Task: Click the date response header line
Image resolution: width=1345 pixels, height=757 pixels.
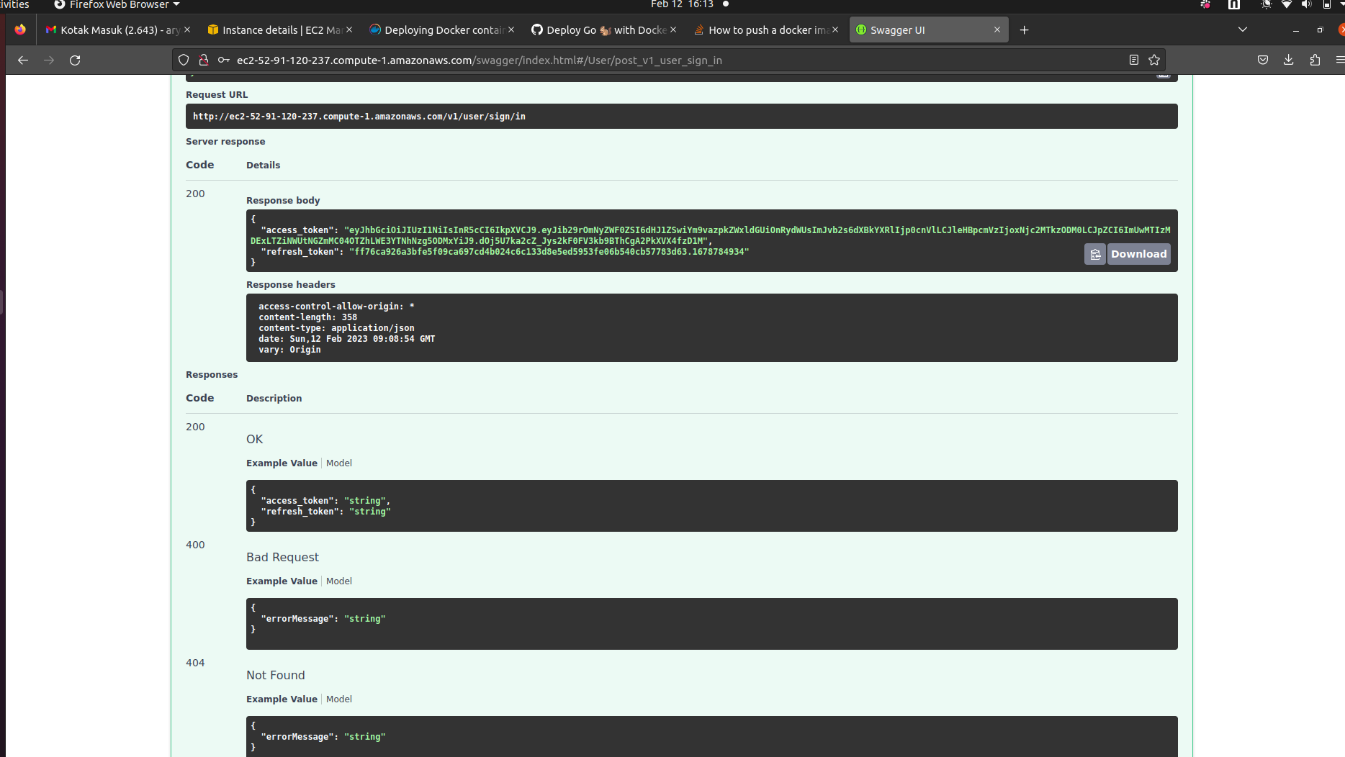Action: click(x=346, y=339)
